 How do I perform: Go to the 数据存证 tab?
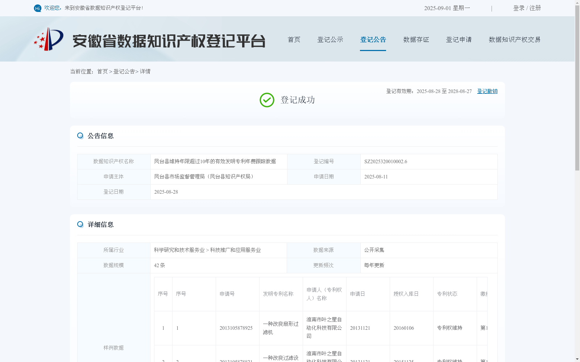[416, 39]
